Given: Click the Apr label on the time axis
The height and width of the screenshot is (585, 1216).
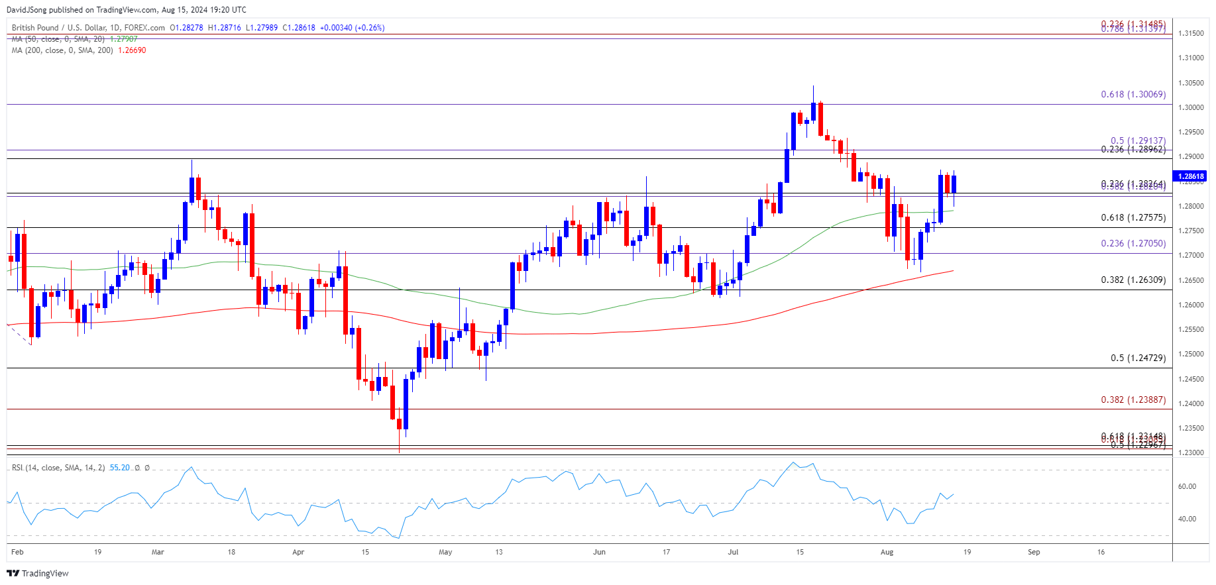Looking at the screenshot, I should pos(298,552).
